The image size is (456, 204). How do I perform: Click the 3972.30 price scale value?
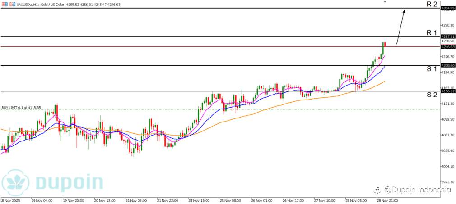[448, 182]
